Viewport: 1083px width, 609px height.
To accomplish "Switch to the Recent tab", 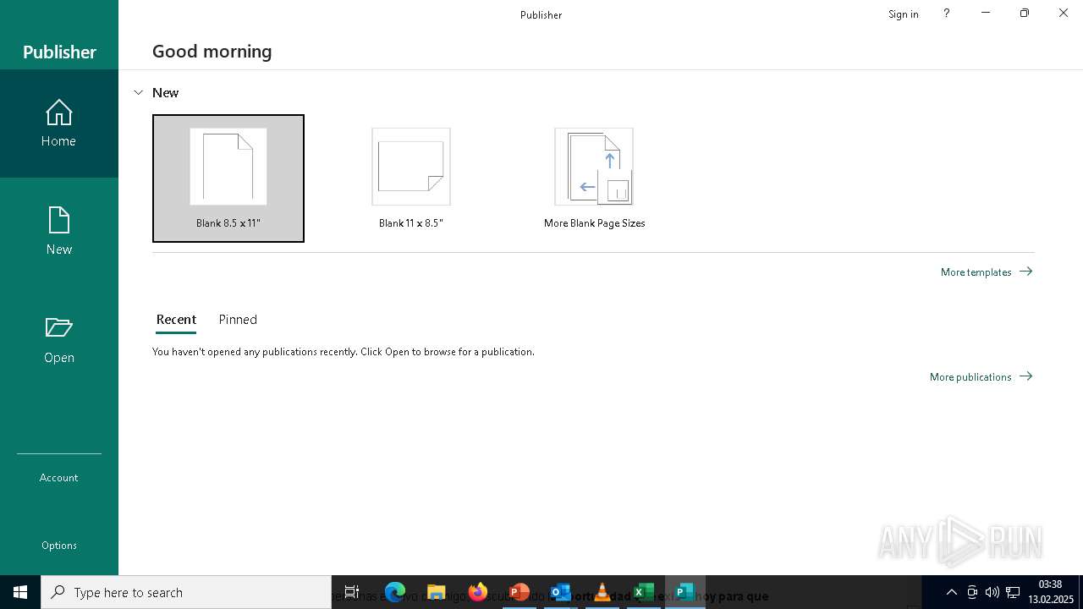I will (x=176, y=320).
